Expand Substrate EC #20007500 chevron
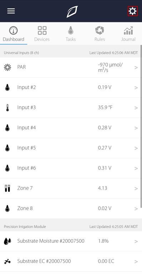The image size is (142, 276). coord(136,262)
